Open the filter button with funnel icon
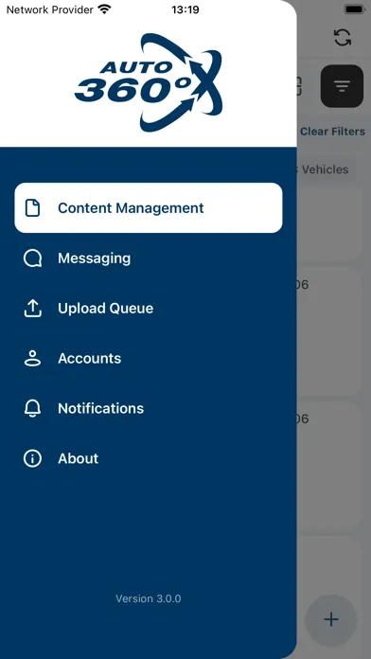This screenshot has height=659, width=371. point(342,86)
